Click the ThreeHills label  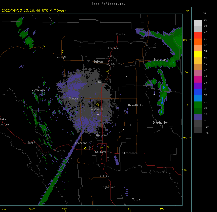135,105
